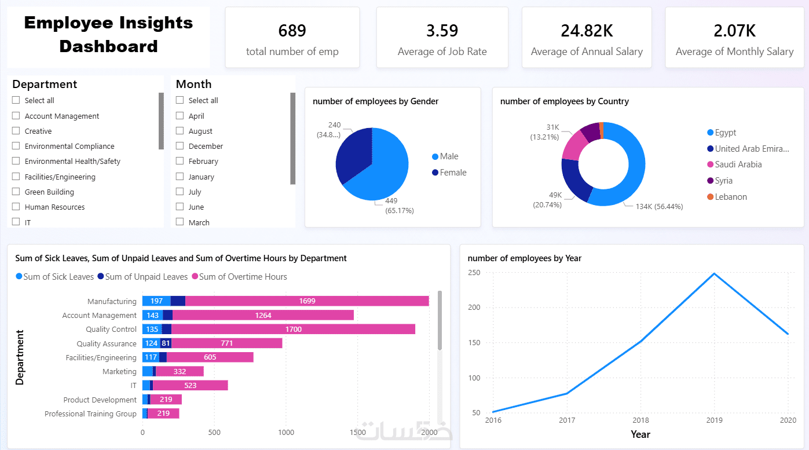Click the Egypt legend marker
809x450 pixels.
tap(711, 133)
